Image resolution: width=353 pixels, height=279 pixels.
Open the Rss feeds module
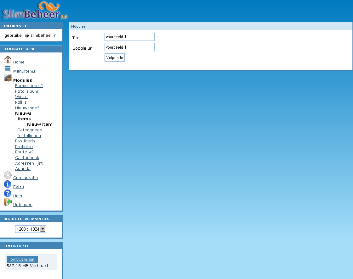25,141
